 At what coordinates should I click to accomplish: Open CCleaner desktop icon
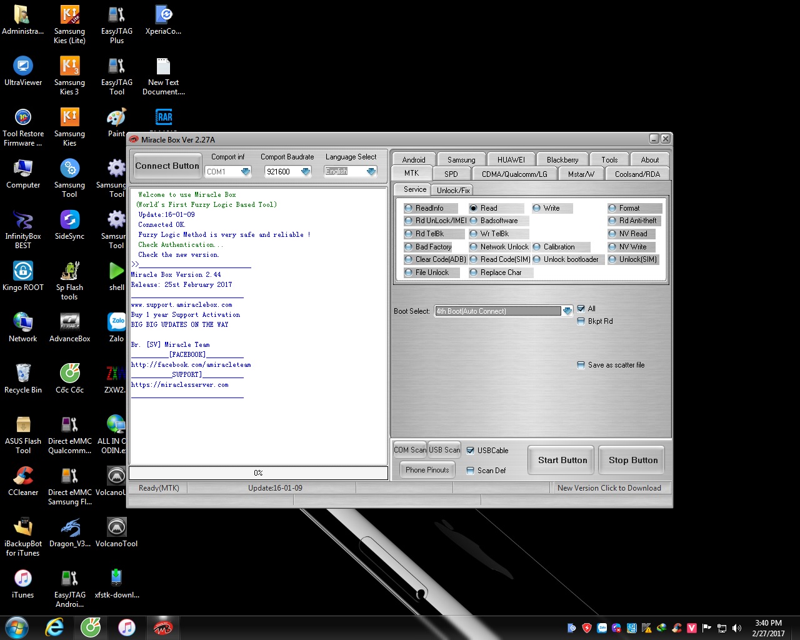point(23,481)
